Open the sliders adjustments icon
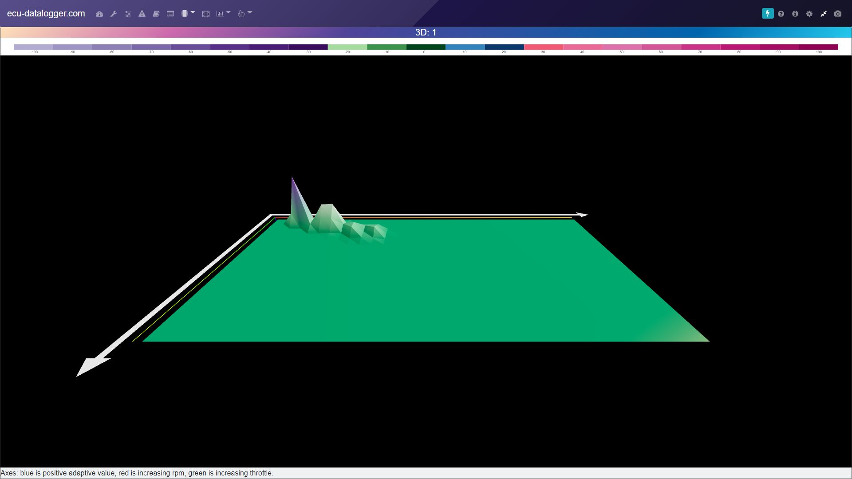This screenshot has height=479, width=852. [x=128, y=14]
